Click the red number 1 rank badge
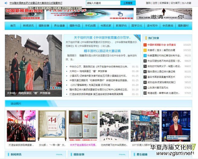 pyautogui.click(x=145, y=45)
